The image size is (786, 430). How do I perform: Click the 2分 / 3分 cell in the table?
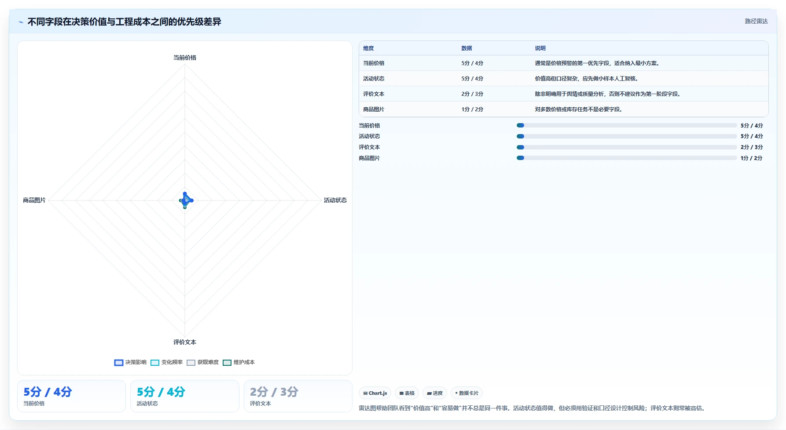click(x=472, y=94)
